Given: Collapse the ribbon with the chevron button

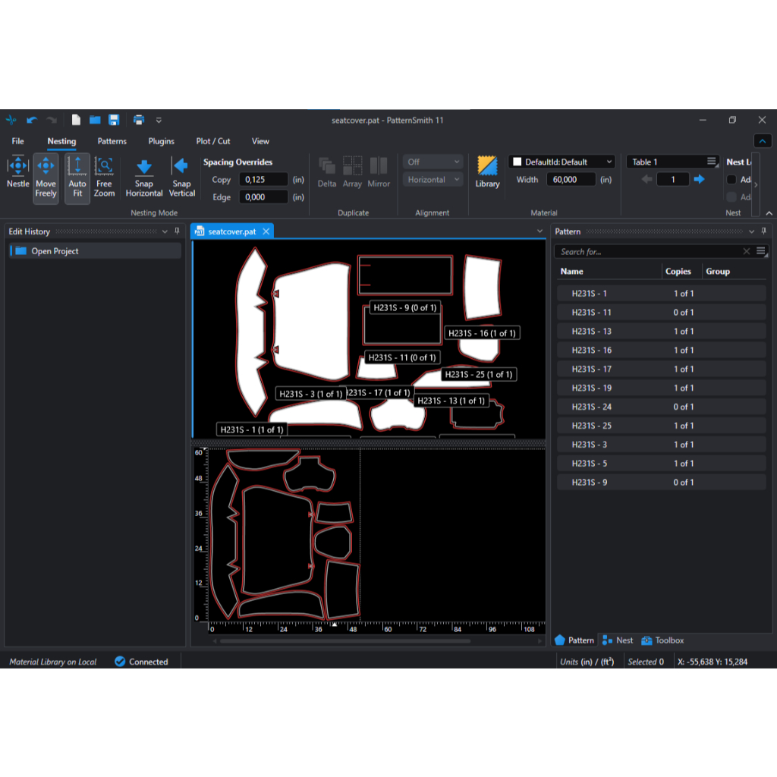Looking at the screenshot, I should click(x=763, y=141).
